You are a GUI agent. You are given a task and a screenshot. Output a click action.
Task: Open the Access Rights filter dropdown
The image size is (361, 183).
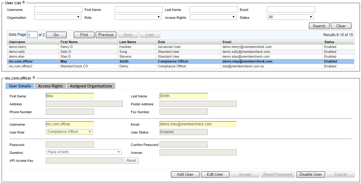coord(213,17)
